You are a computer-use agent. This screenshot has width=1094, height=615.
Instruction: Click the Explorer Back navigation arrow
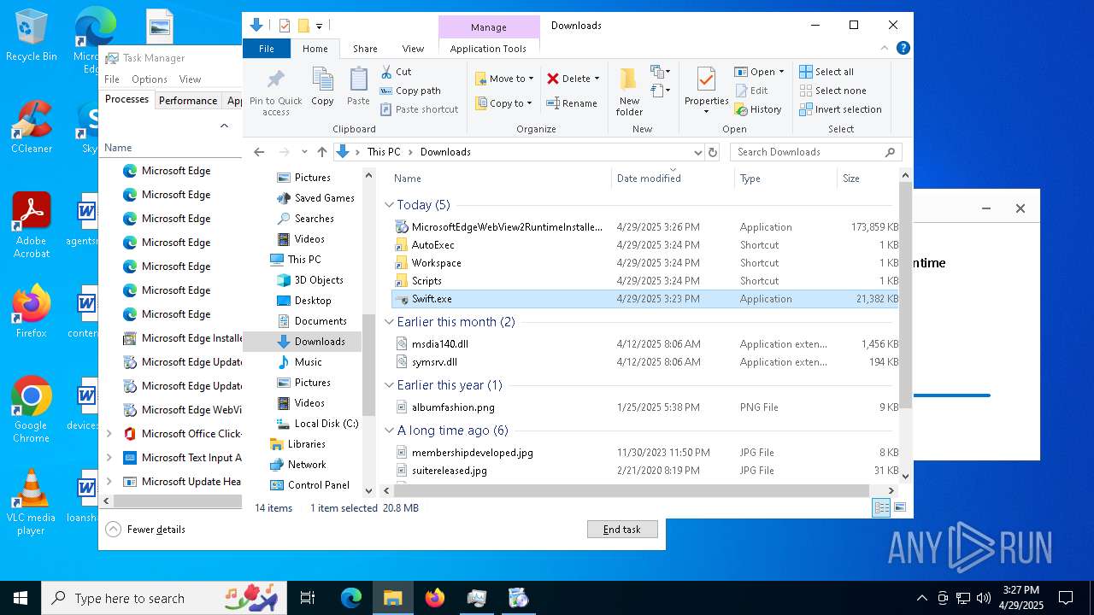tap(259, 152)
